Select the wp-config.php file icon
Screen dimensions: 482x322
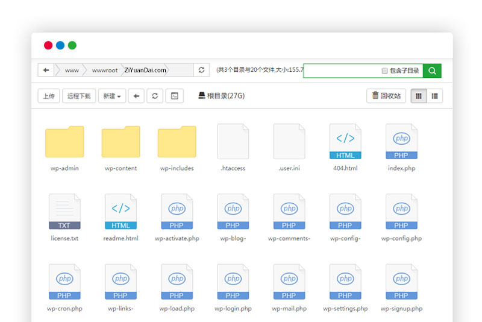[401, 212]
